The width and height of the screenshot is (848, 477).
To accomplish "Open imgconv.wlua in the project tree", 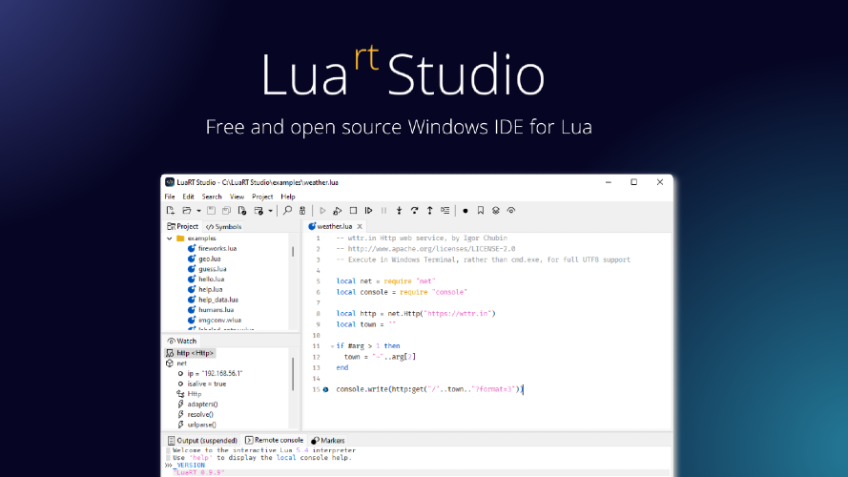I will [219, 321].
